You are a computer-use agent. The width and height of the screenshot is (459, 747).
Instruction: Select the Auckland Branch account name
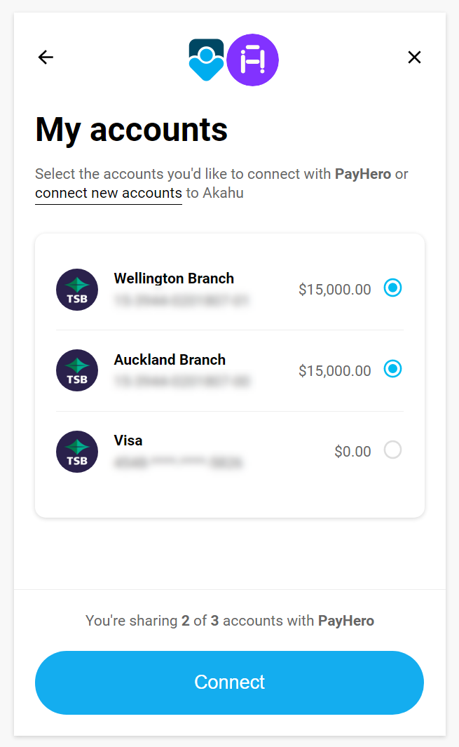click(170, 360)
